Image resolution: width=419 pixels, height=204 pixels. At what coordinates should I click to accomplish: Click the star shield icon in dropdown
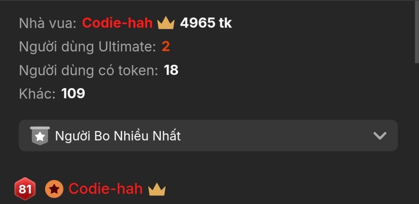[x=40, y=136]
